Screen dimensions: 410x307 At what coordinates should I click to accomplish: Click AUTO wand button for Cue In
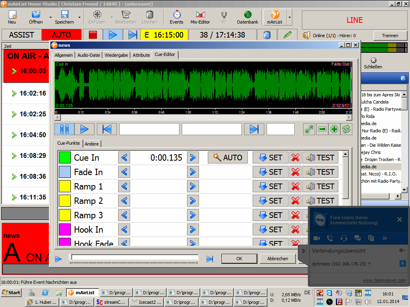(228, 157)
